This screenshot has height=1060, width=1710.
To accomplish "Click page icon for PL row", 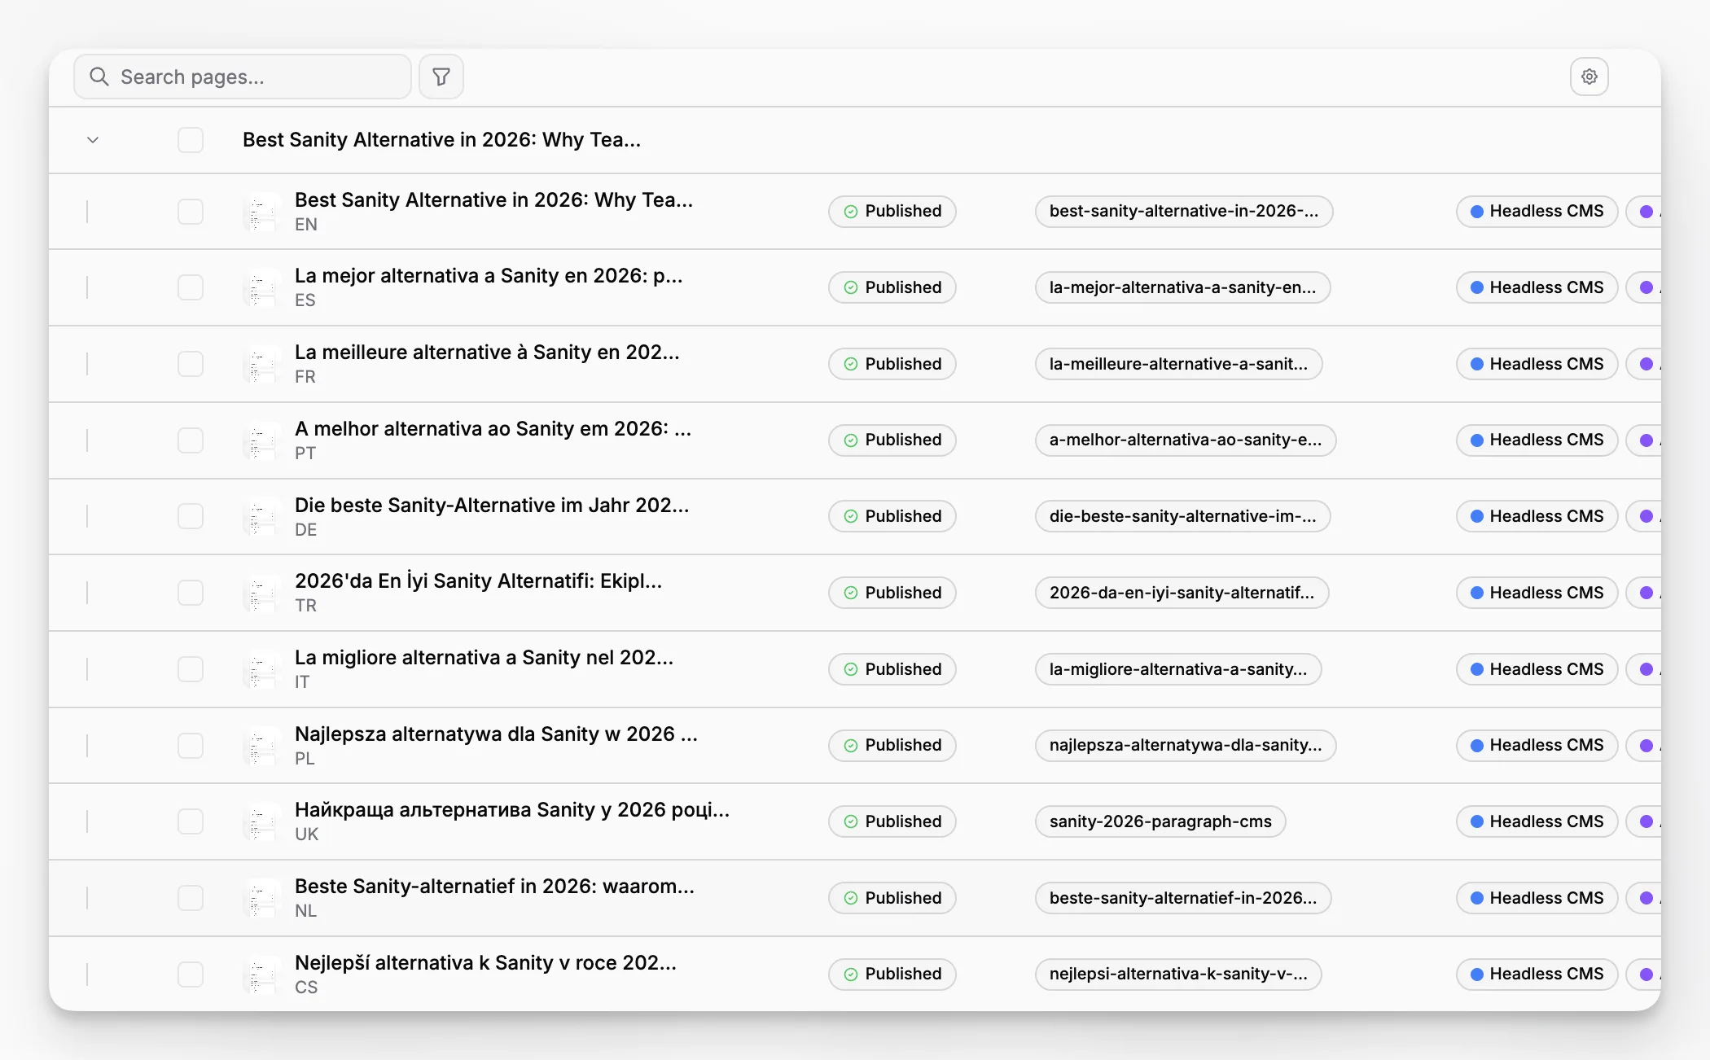I will pyautogui.click(x=262, y=746).
